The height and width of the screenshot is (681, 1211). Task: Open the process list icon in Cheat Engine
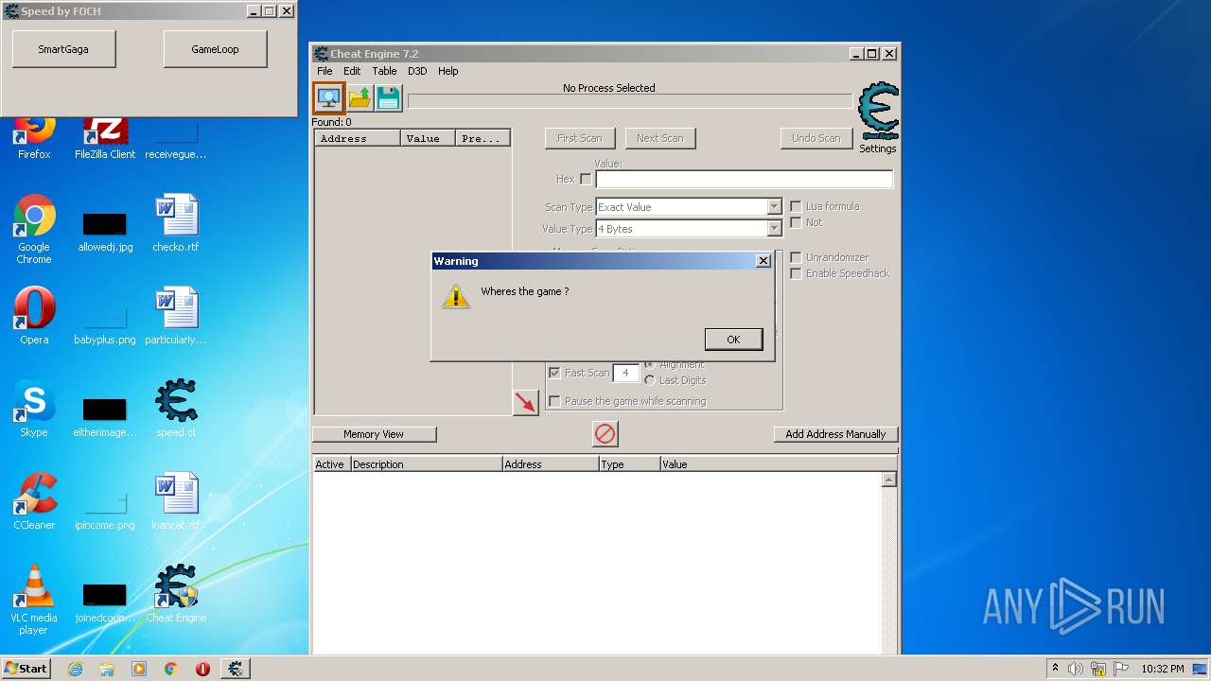(x=328, y=97)
